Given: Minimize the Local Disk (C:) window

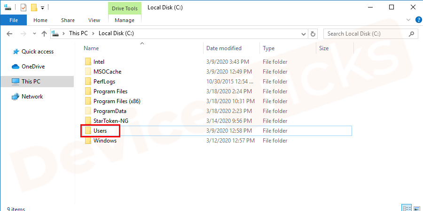Looking at the screenshot, I should click(370, 8).
